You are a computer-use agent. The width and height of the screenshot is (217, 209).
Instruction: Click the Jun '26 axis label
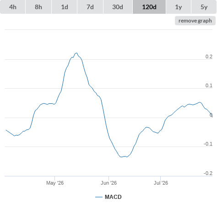tap(108, 183)
